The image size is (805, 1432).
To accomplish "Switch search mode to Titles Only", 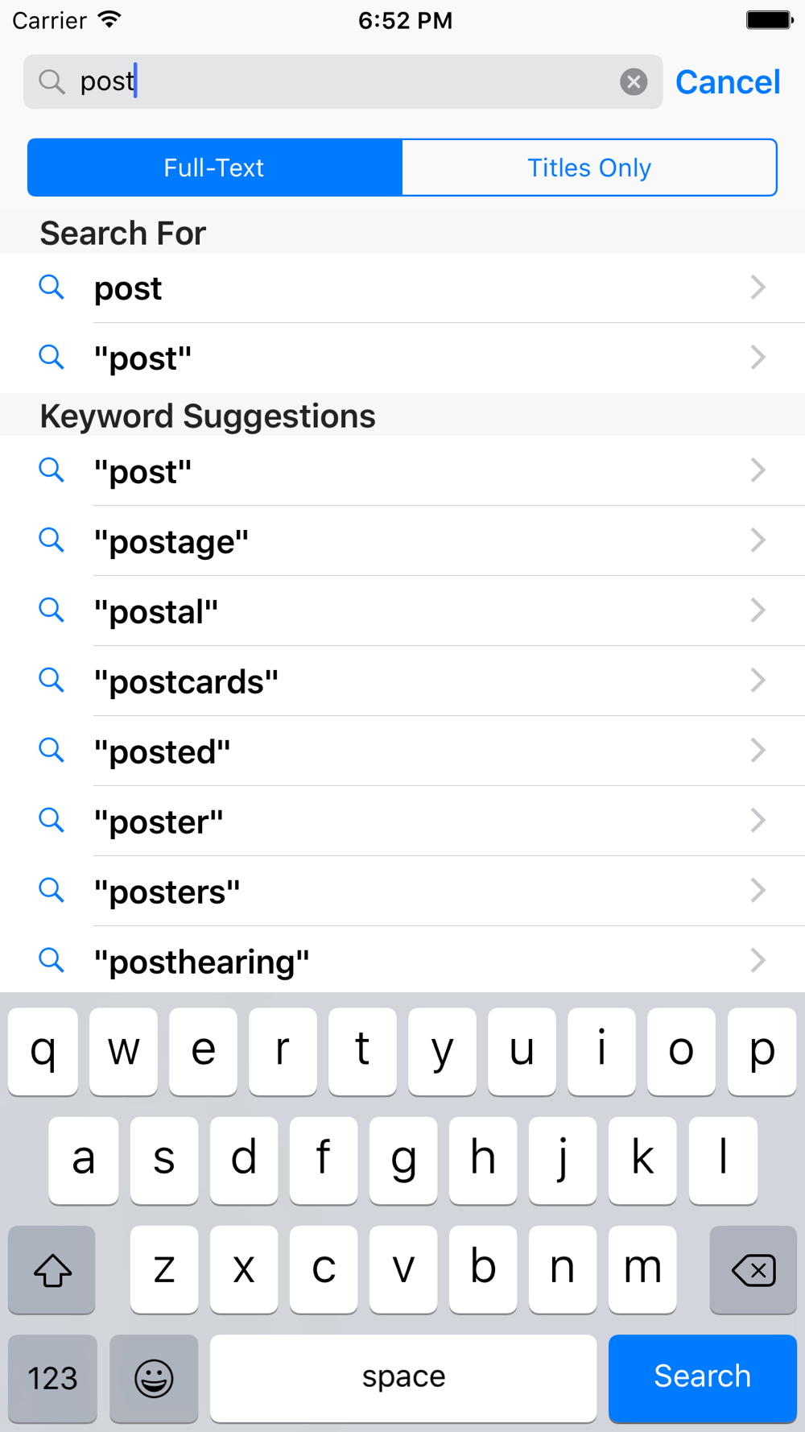I will [x=589, y=168].
